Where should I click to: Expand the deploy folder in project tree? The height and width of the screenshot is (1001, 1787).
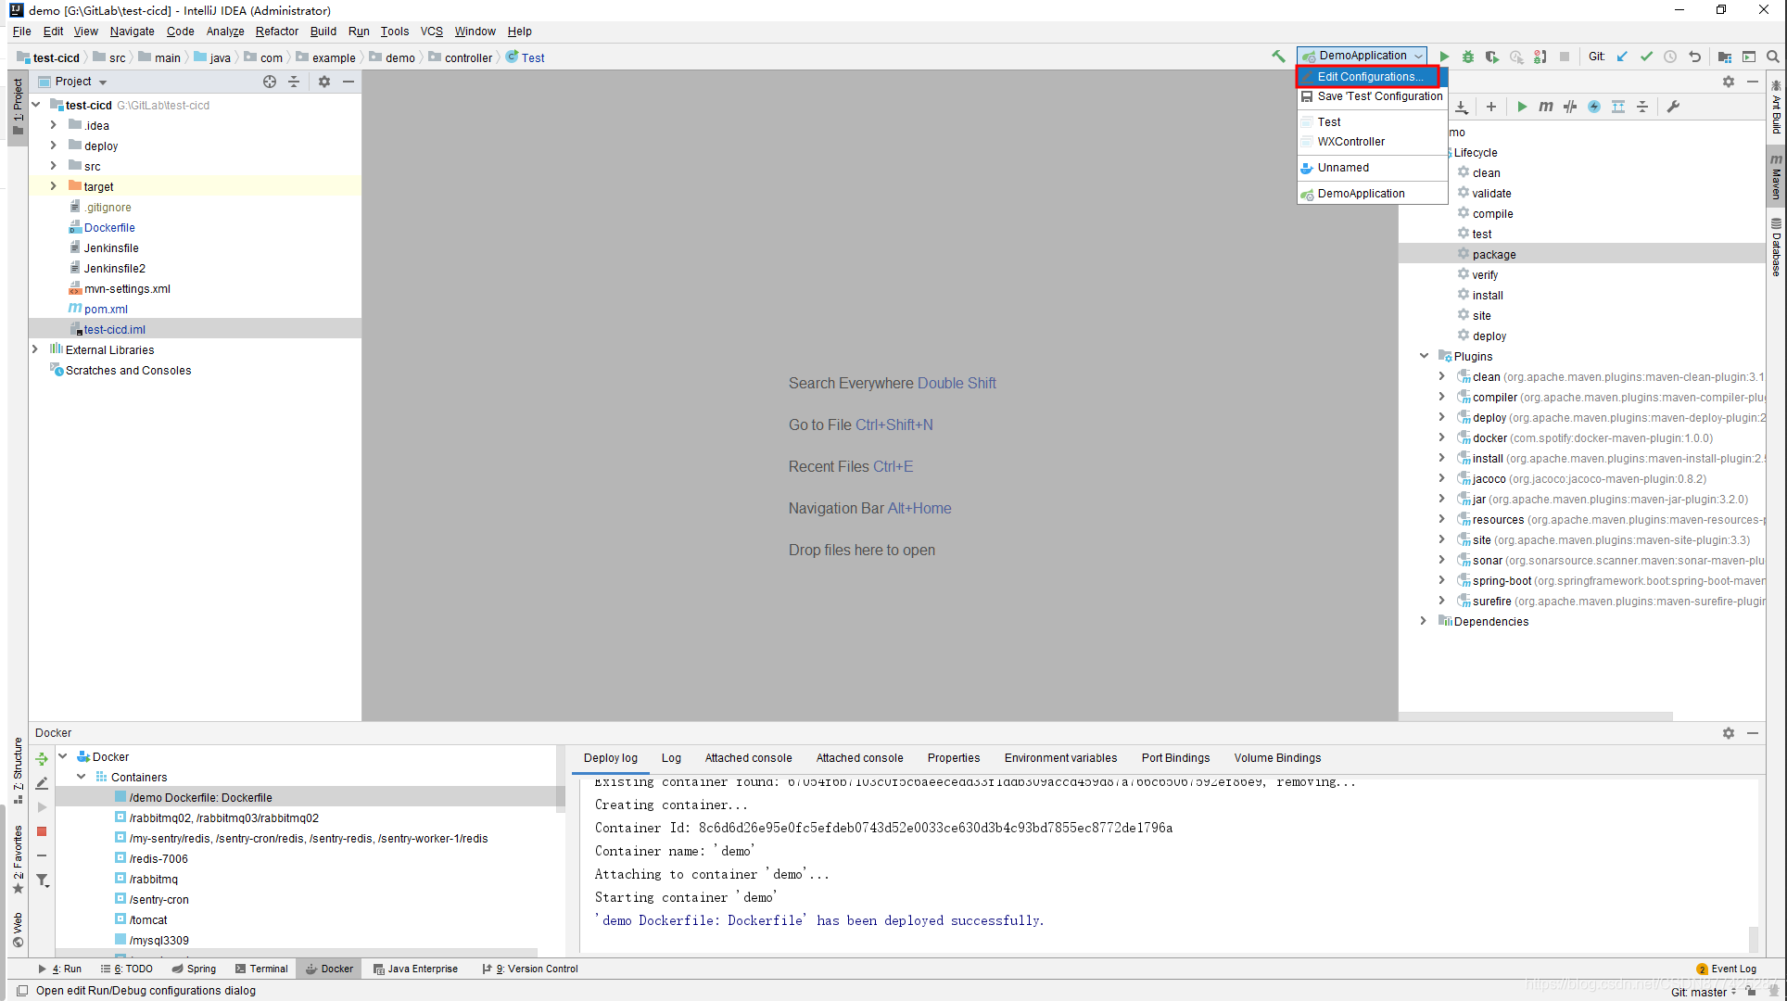53,146
